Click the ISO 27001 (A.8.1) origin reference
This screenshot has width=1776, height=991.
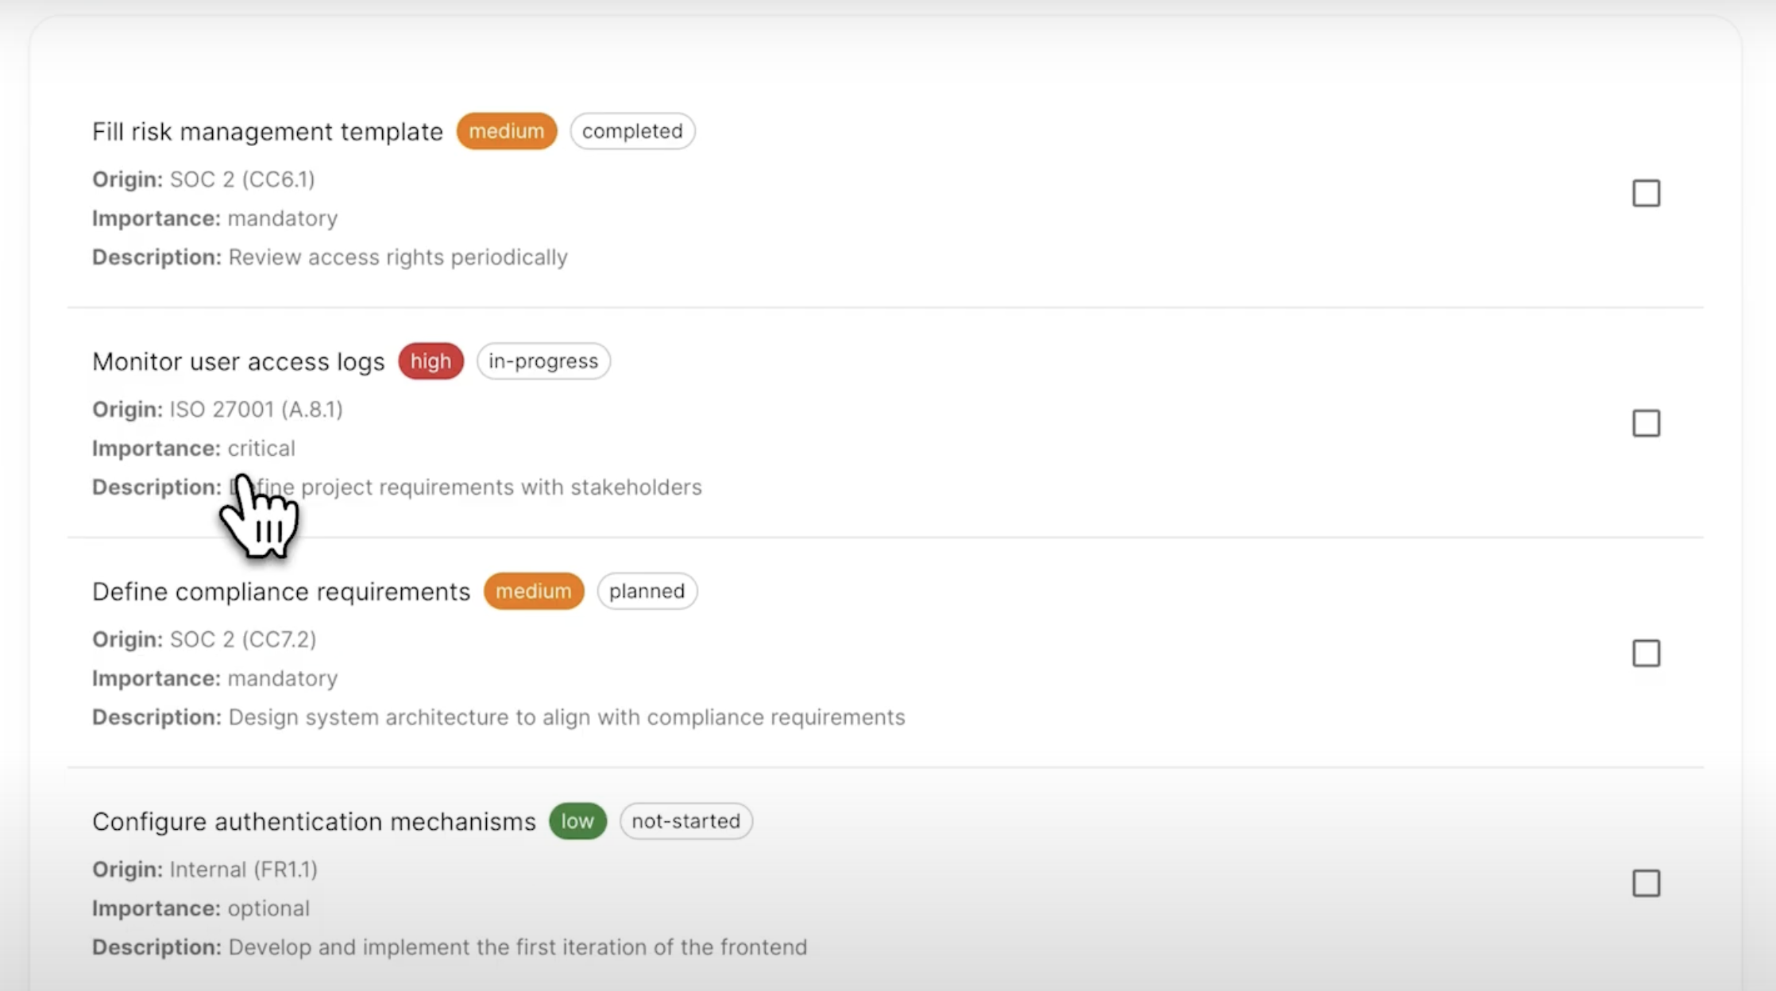point(255,409)
